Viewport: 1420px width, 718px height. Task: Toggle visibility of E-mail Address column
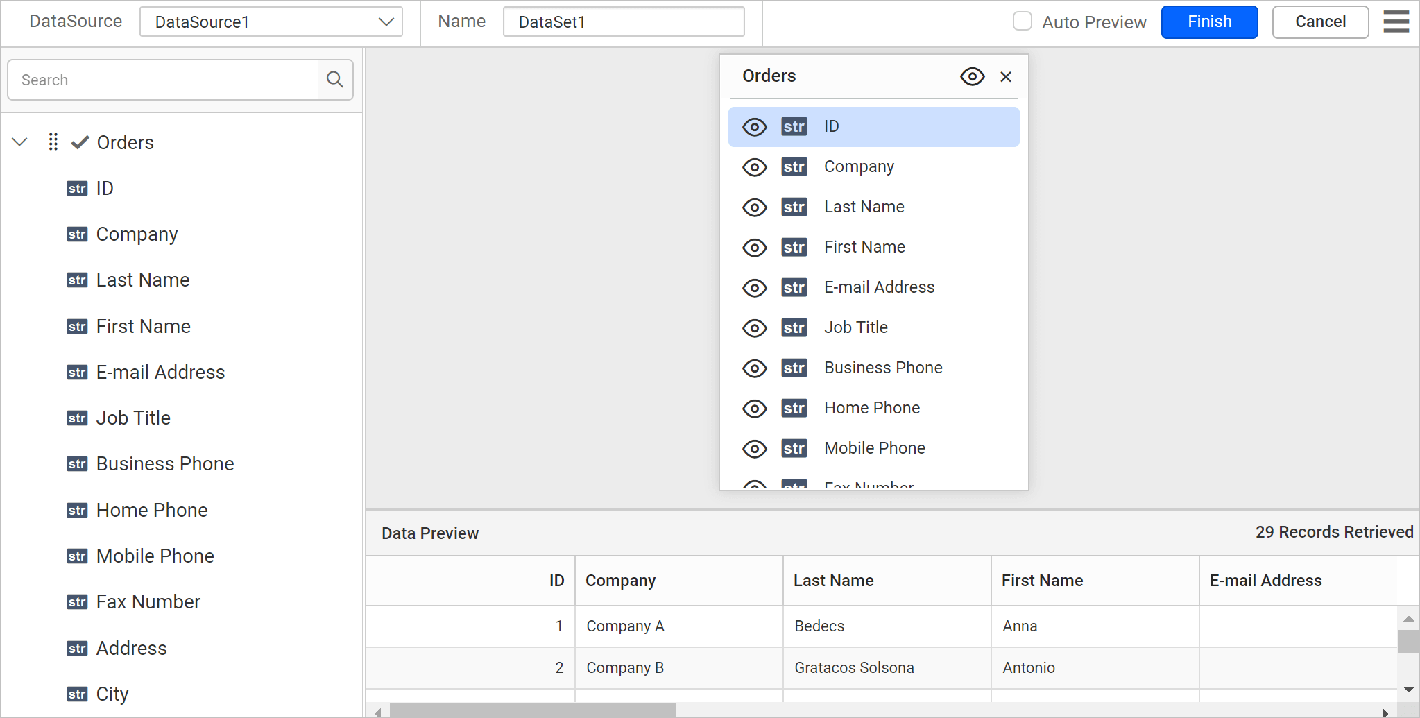[754, 288]
